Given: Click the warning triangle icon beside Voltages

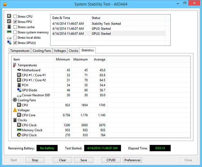Looking at the screenshot, I should pyautogui.click(x=15, y=110).
